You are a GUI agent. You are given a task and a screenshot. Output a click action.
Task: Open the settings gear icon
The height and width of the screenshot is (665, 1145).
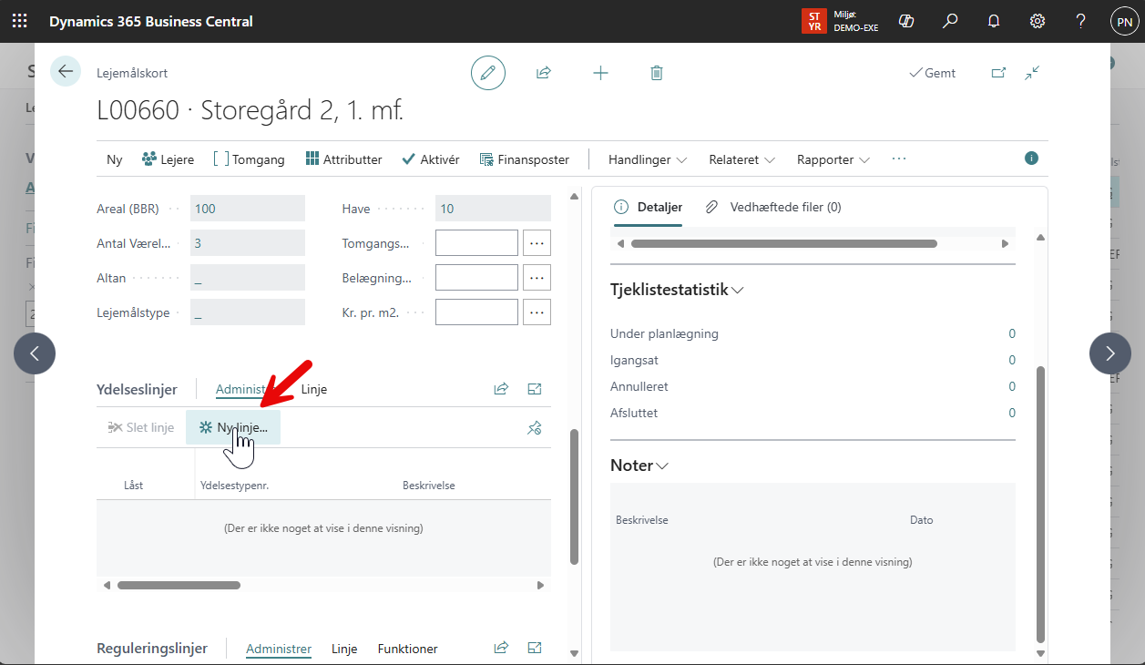point(1037,21)
